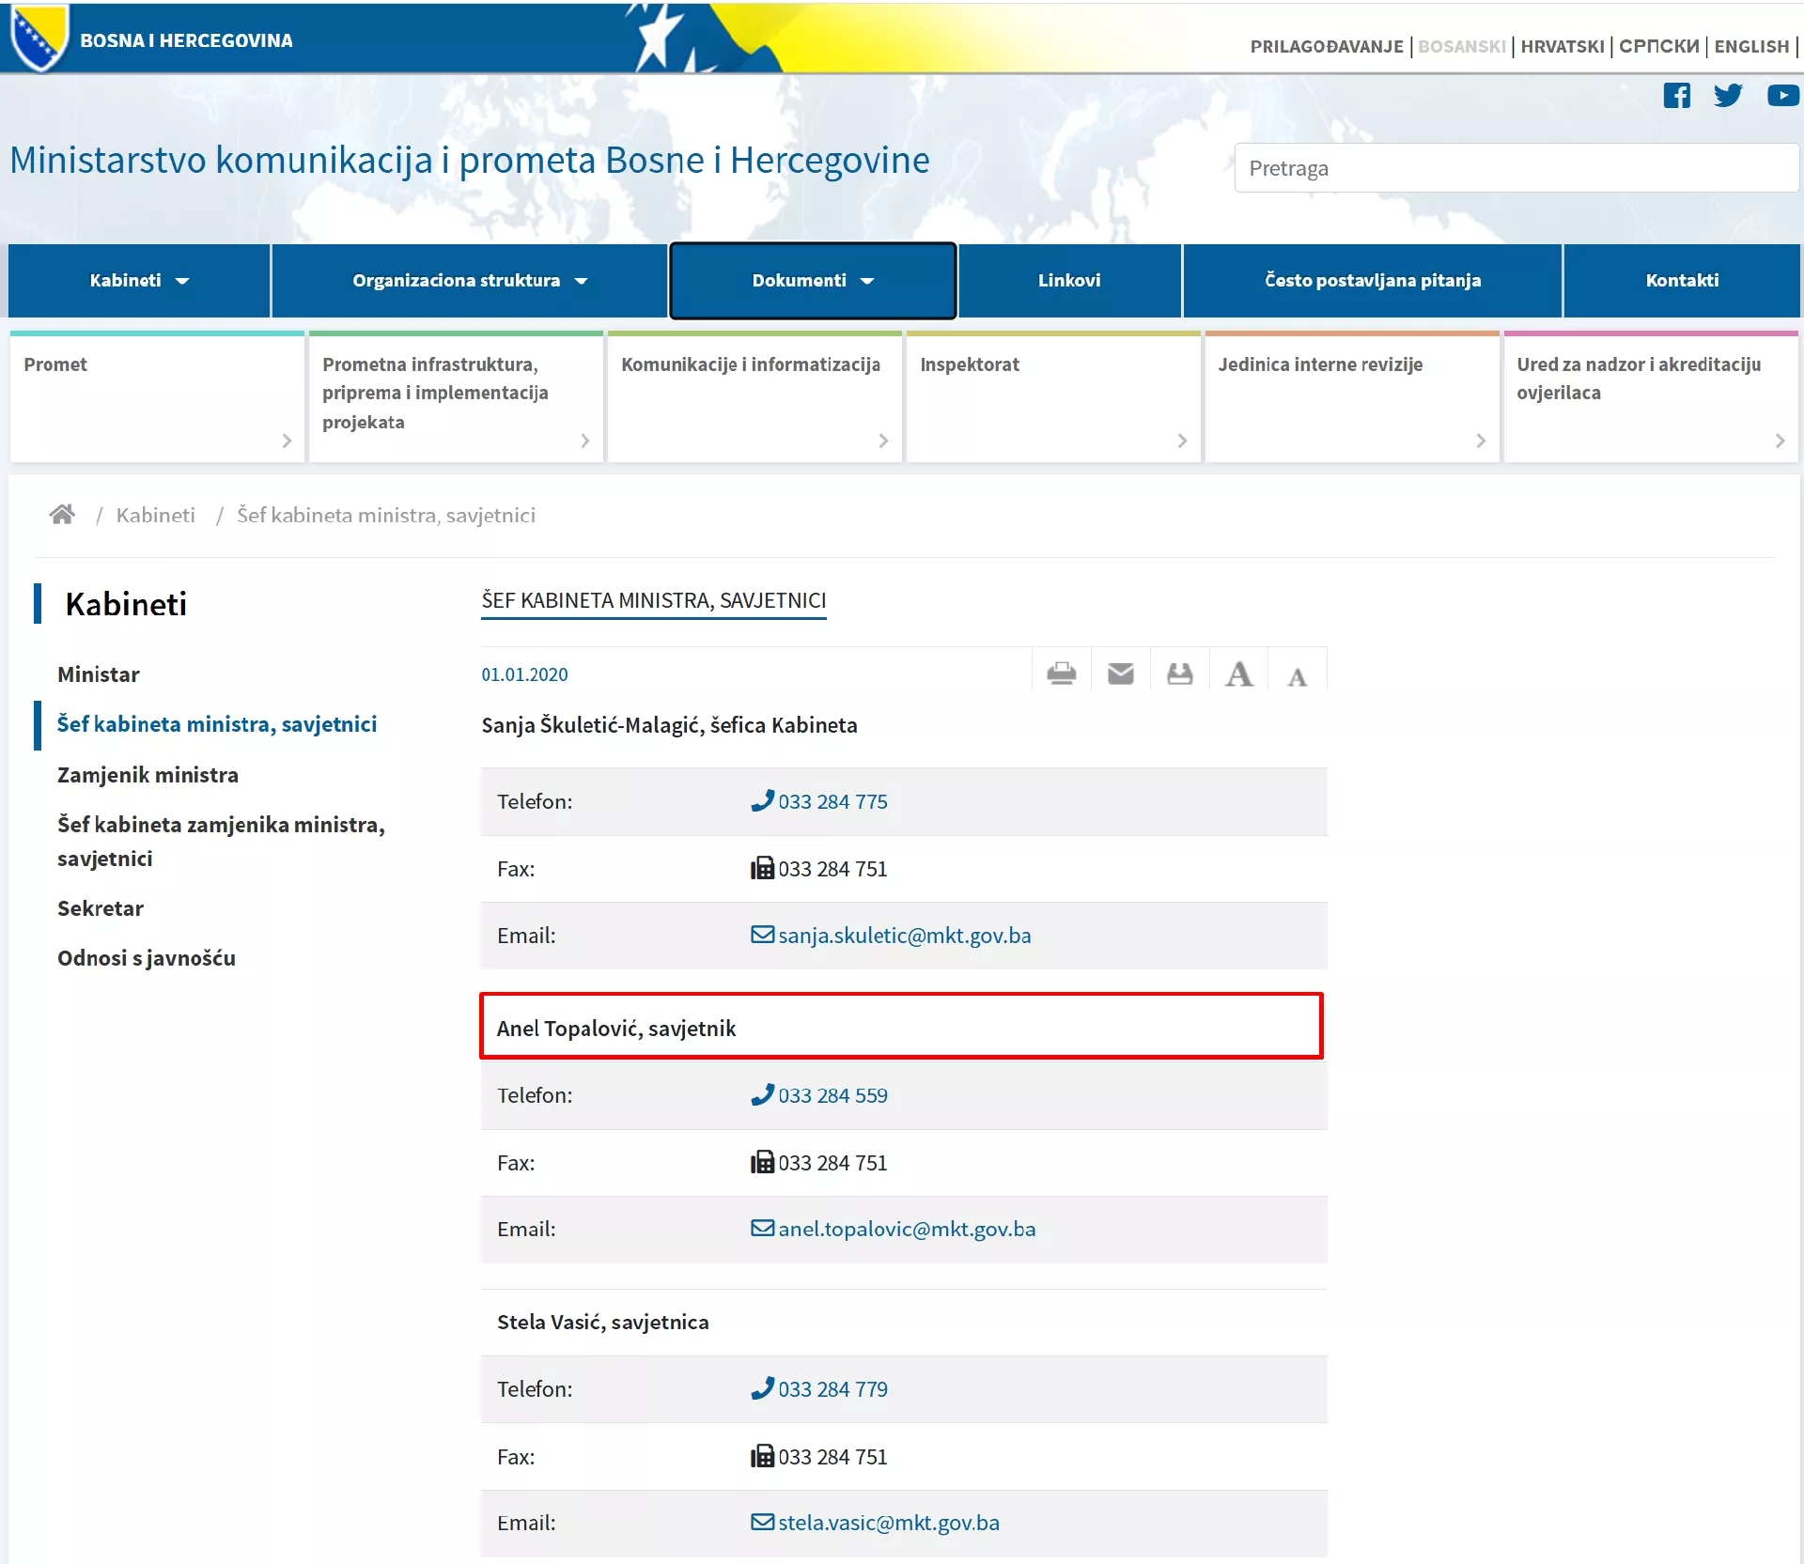
Task: Open the Kontakti menu item
Action: click(x=1681, y=281)
